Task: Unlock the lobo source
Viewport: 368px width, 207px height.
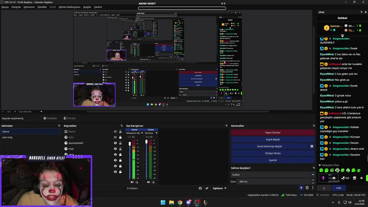Action: pyautogui.click(x=120, y=137)
